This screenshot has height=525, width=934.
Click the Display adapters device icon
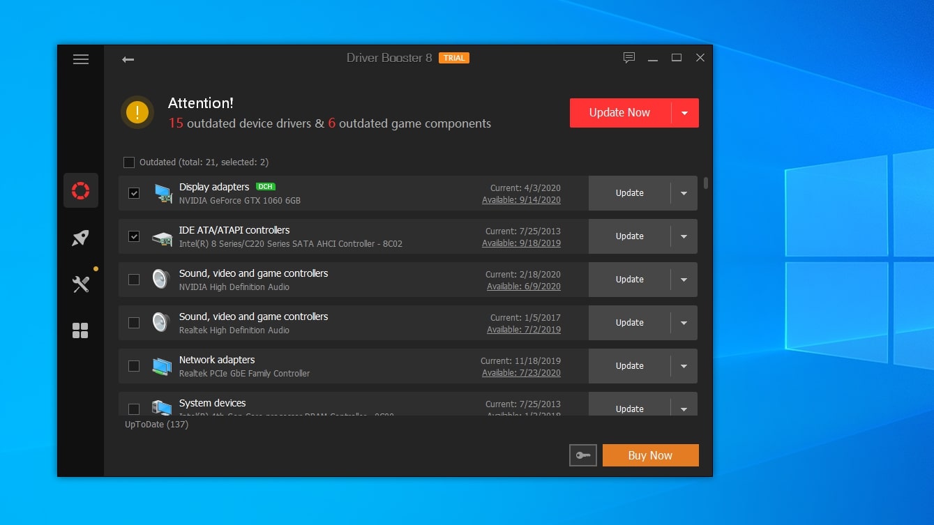(163, 194)
